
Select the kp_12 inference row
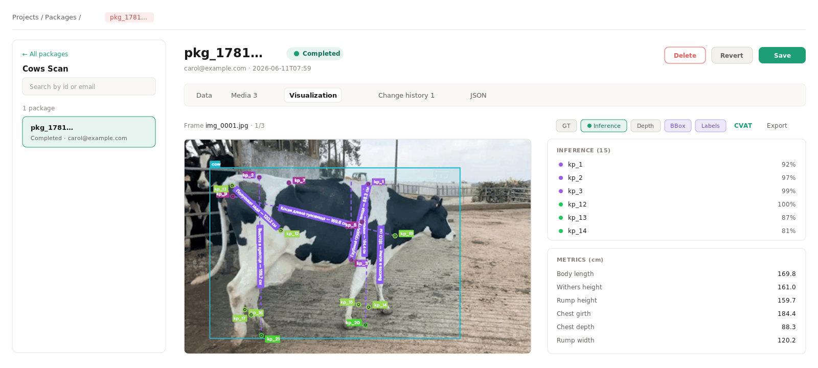677,204
